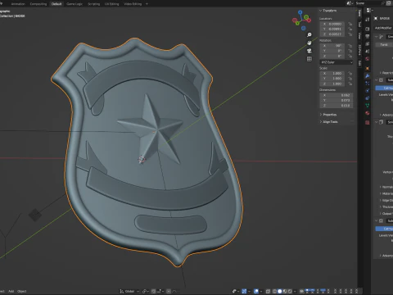The height and width of the screenshot is (295, 393).
Task: Toggle viewport overlays display
Action: pos(256,291)
